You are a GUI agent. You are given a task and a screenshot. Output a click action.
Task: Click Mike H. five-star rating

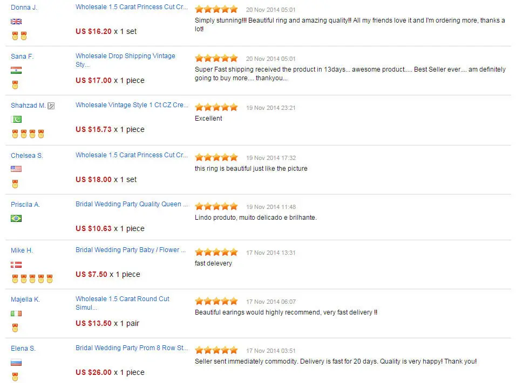(216, 252)
